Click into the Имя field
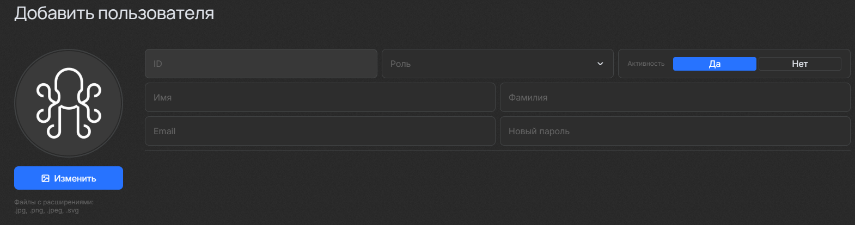This screenshot has width=855, height=225. click(x=320, y=98)
